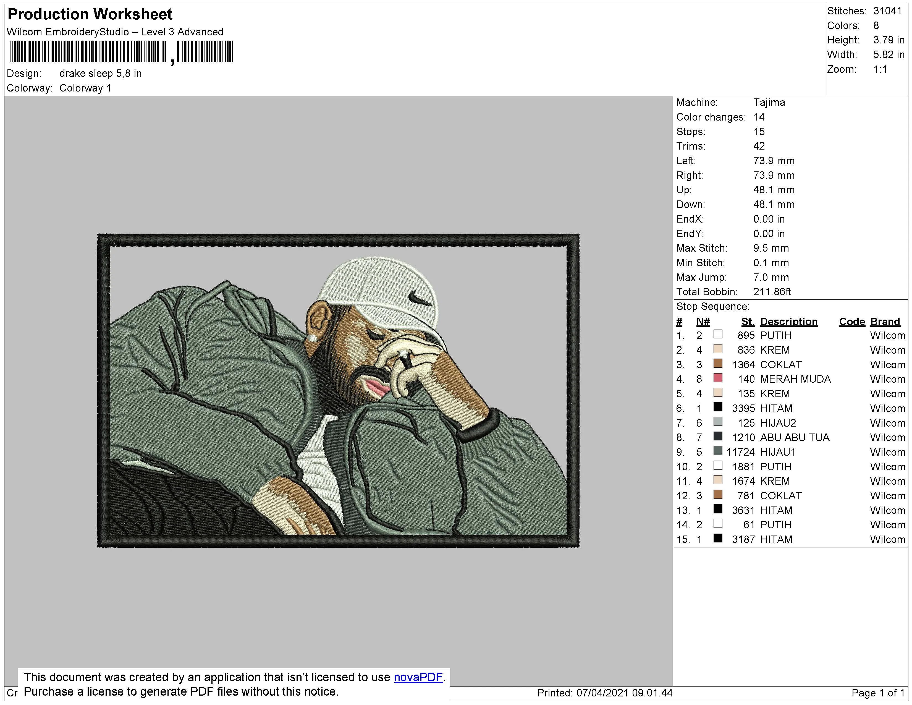Click the cream KREM swatch in row 11
Viewport: 912px width, 705px height.
(x=718, y=480)
